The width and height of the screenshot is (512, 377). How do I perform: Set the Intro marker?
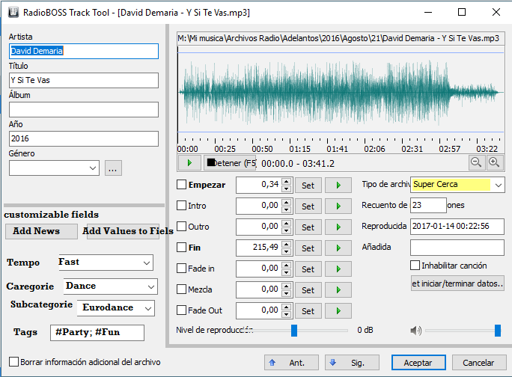click(308, 206)
